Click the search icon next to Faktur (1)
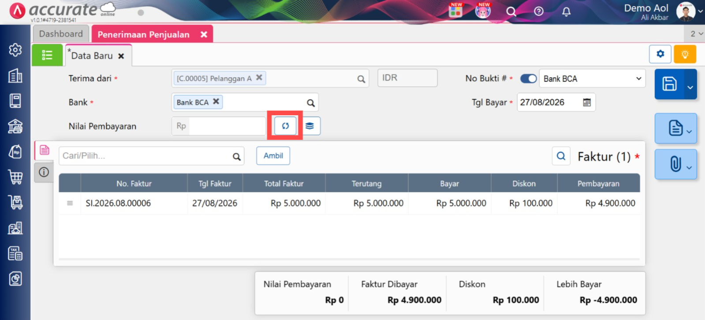Image resolution: width=705 pixels, height=320 pixels. pos(561,156)
